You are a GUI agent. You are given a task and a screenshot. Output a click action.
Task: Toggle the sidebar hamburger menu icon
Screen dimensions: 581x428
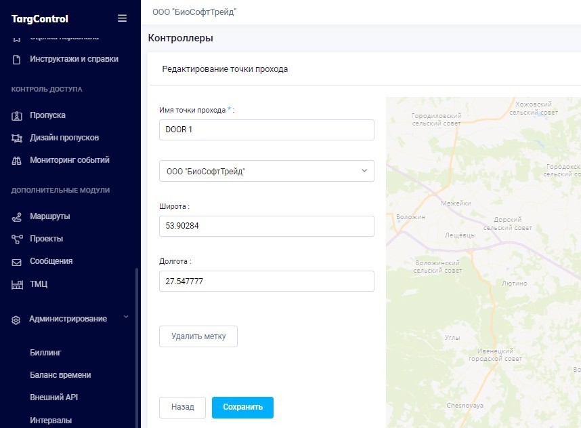123,18
